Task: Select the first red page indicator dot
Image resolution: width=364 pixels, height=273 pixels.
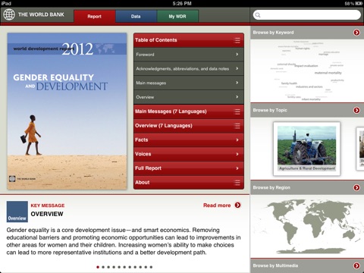Action: pyautogui.click(x=98, y=267)
